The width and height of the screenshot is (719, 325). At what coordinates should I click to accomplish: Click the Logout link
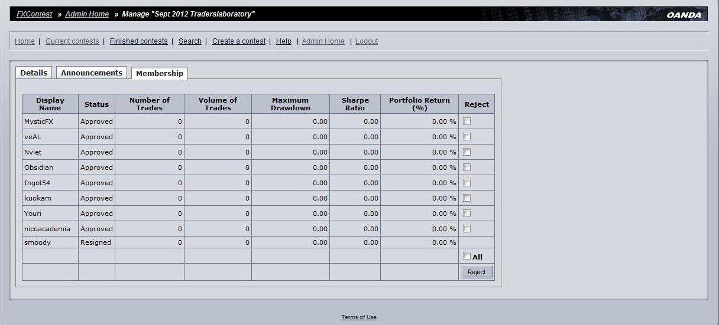tap(367, 41)
